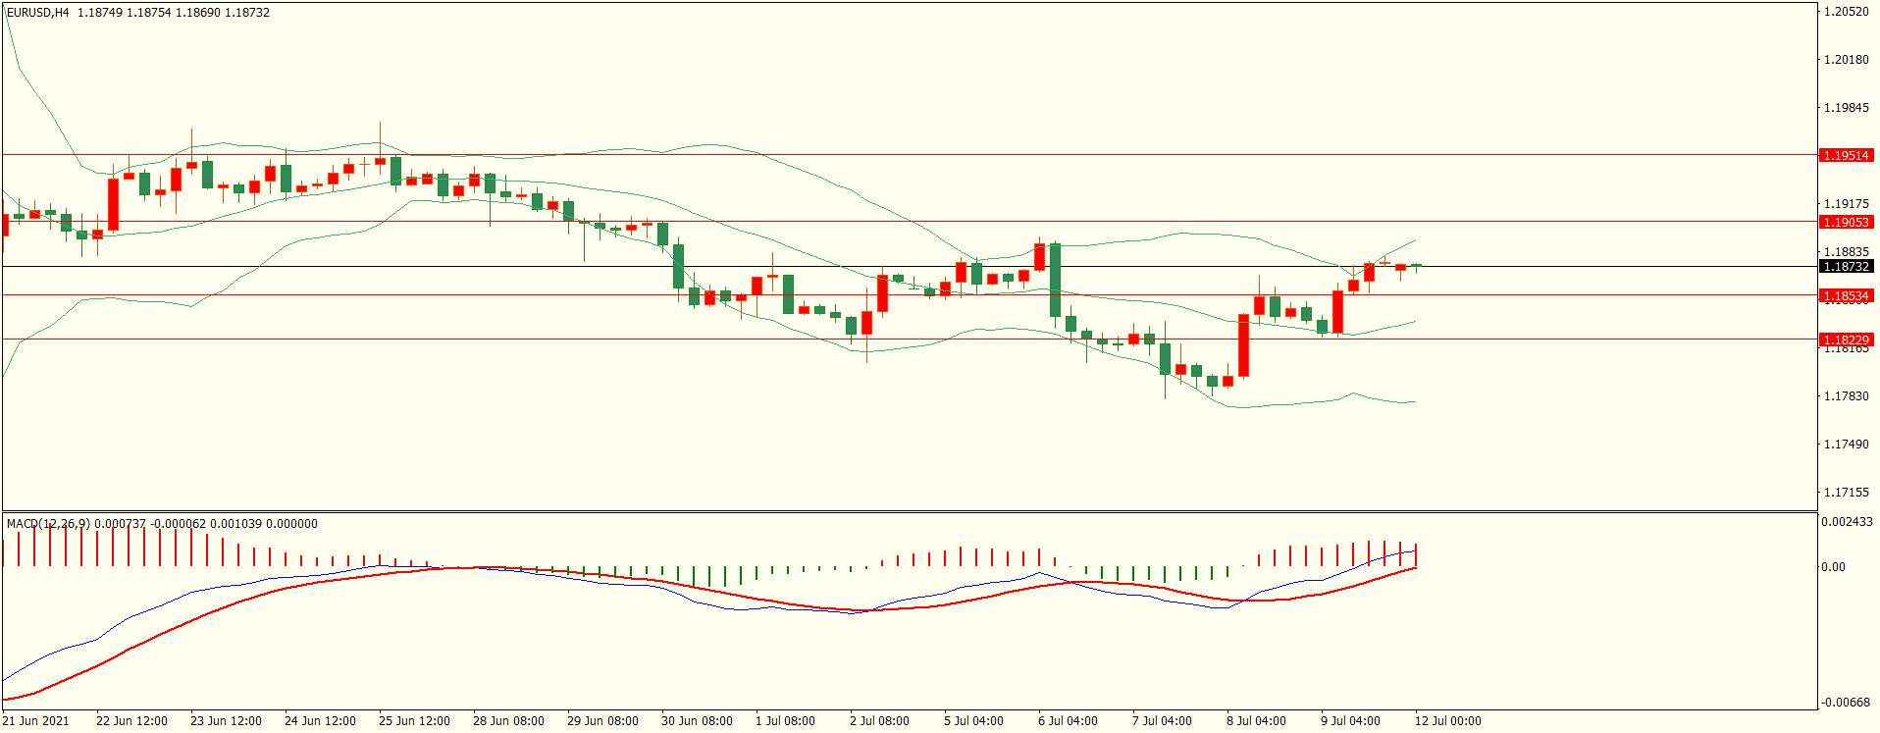Select the red 1.19053 price level label
The height and width of the screenshot is (733, 1880).
[1846, 222]
